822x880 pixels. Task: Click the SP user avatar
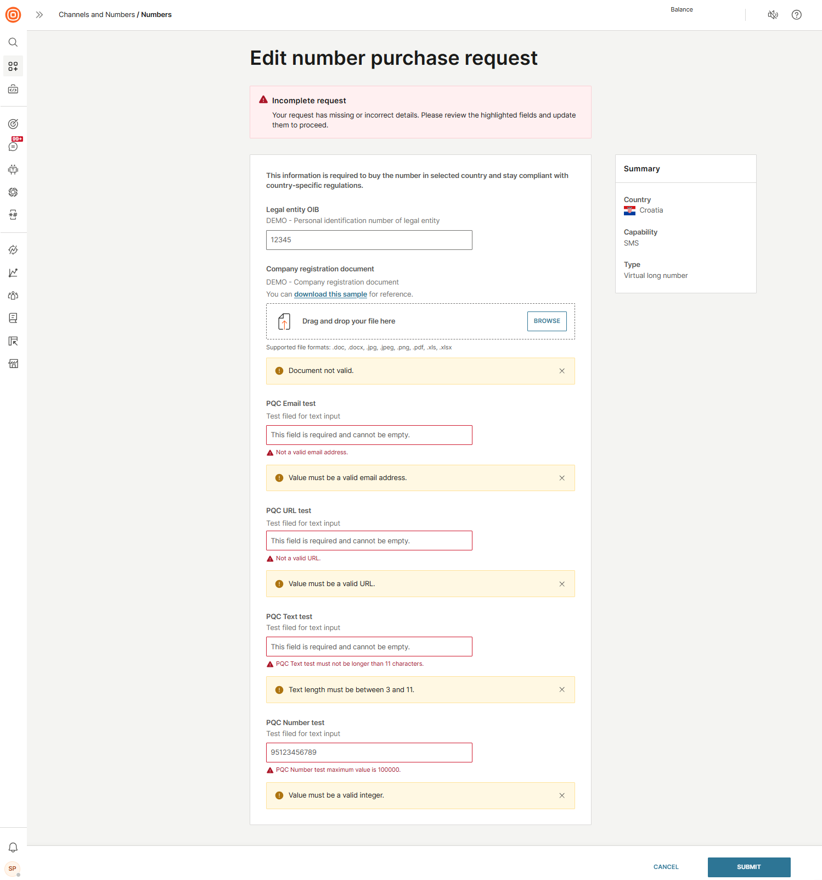click(x=13, y=868)
